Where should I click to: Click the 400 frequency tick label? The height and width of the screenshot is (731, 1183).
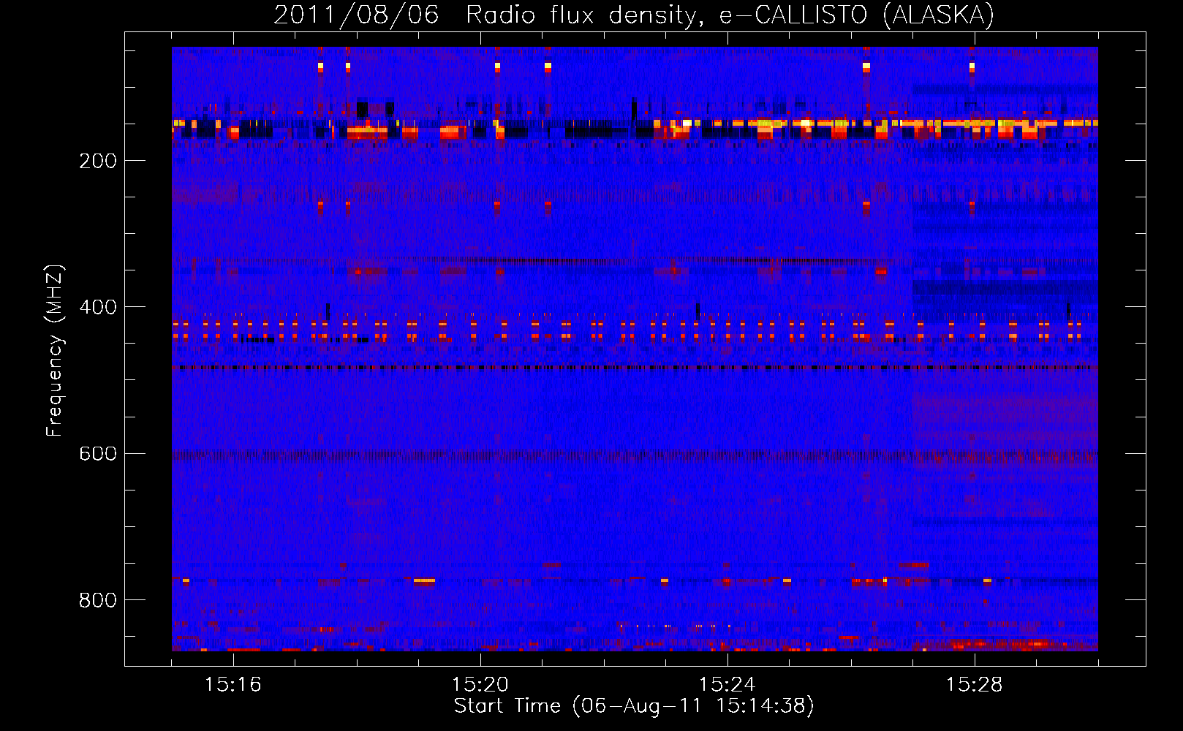[x=98, y=307]
